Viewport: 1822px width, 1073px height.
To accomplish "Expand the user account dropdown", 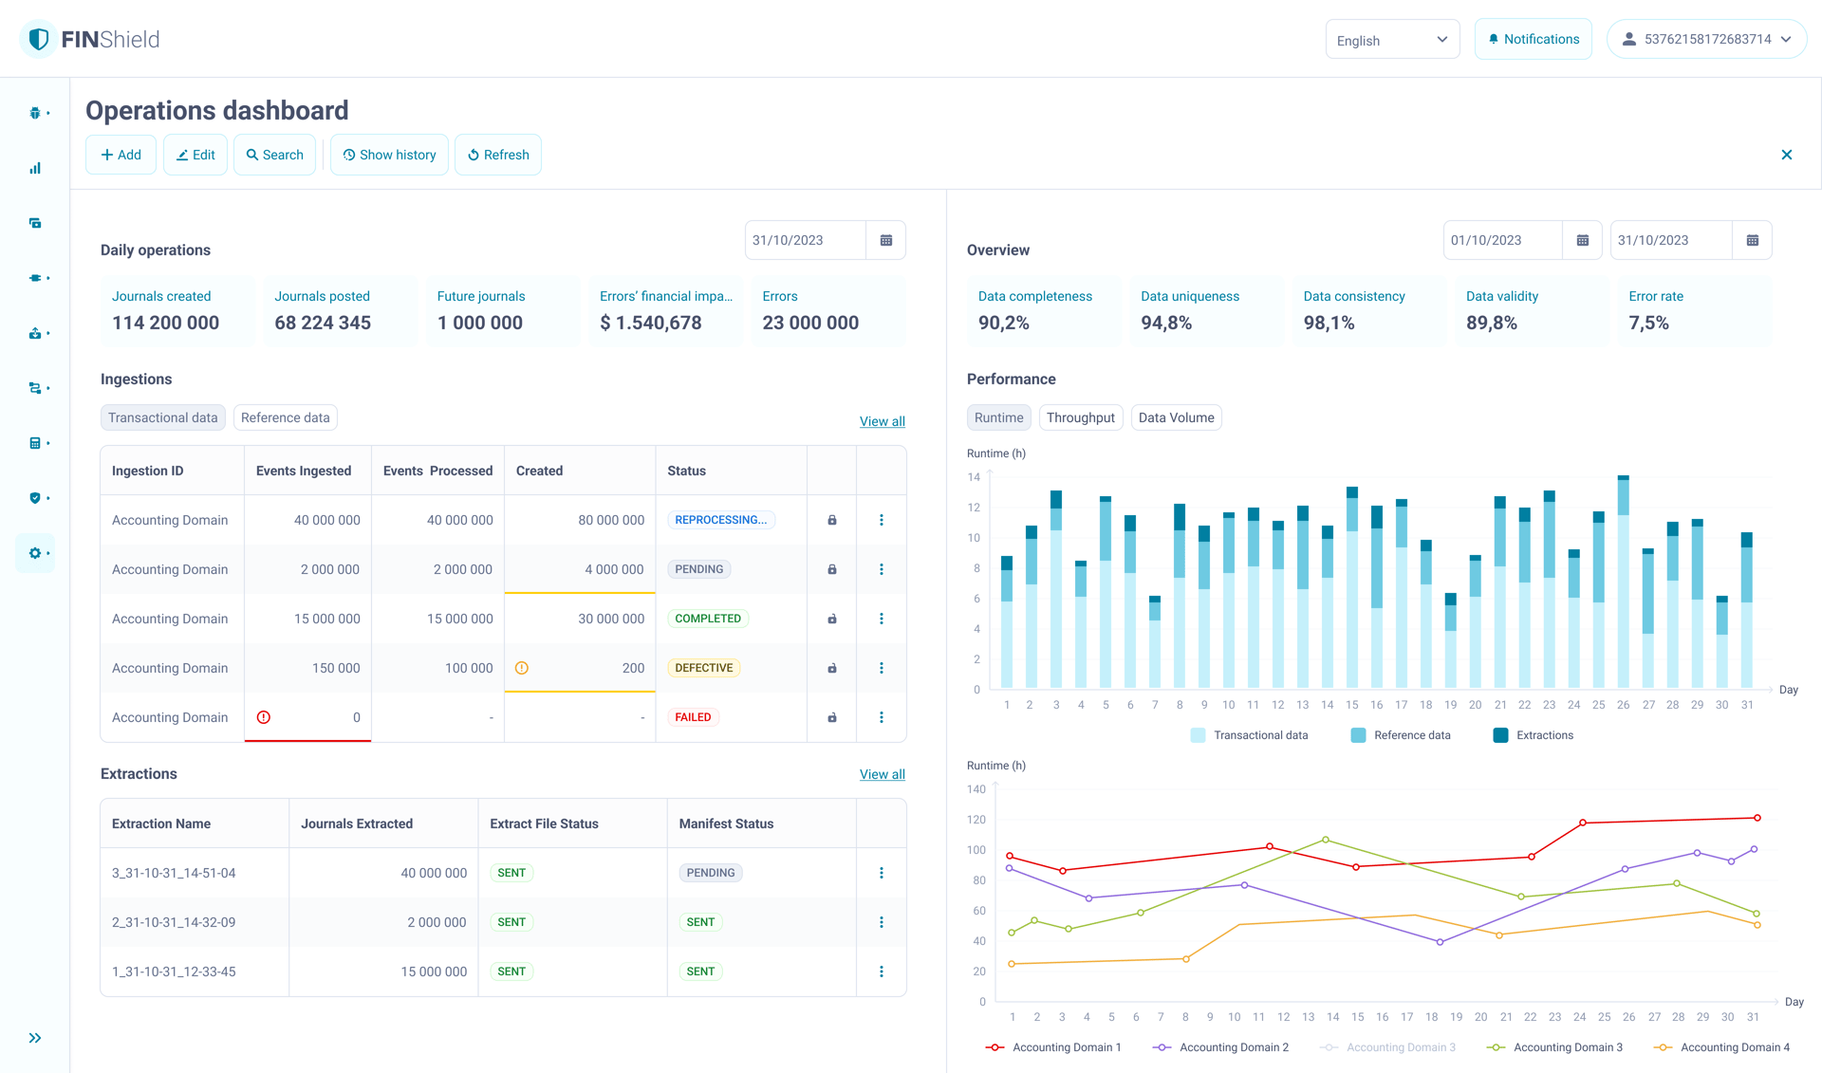I will coord(1706,39).
